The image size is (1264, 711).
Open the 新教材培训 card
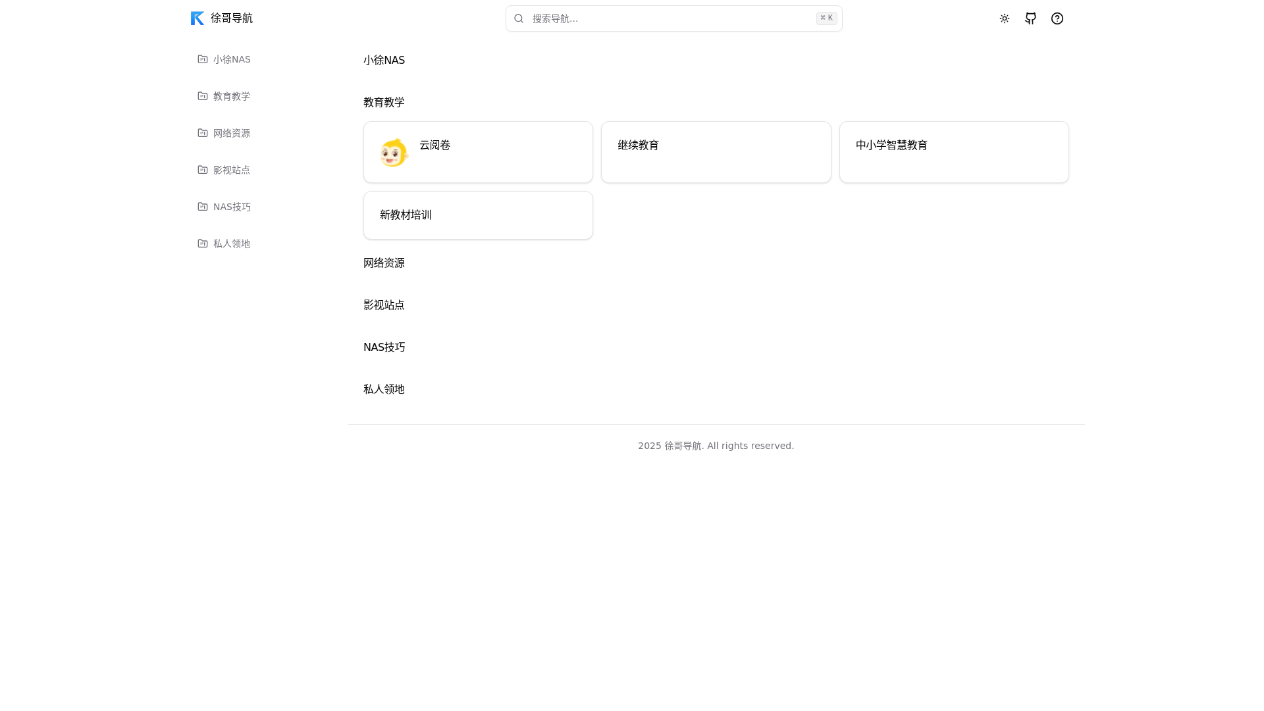click(x=478, y=215)
